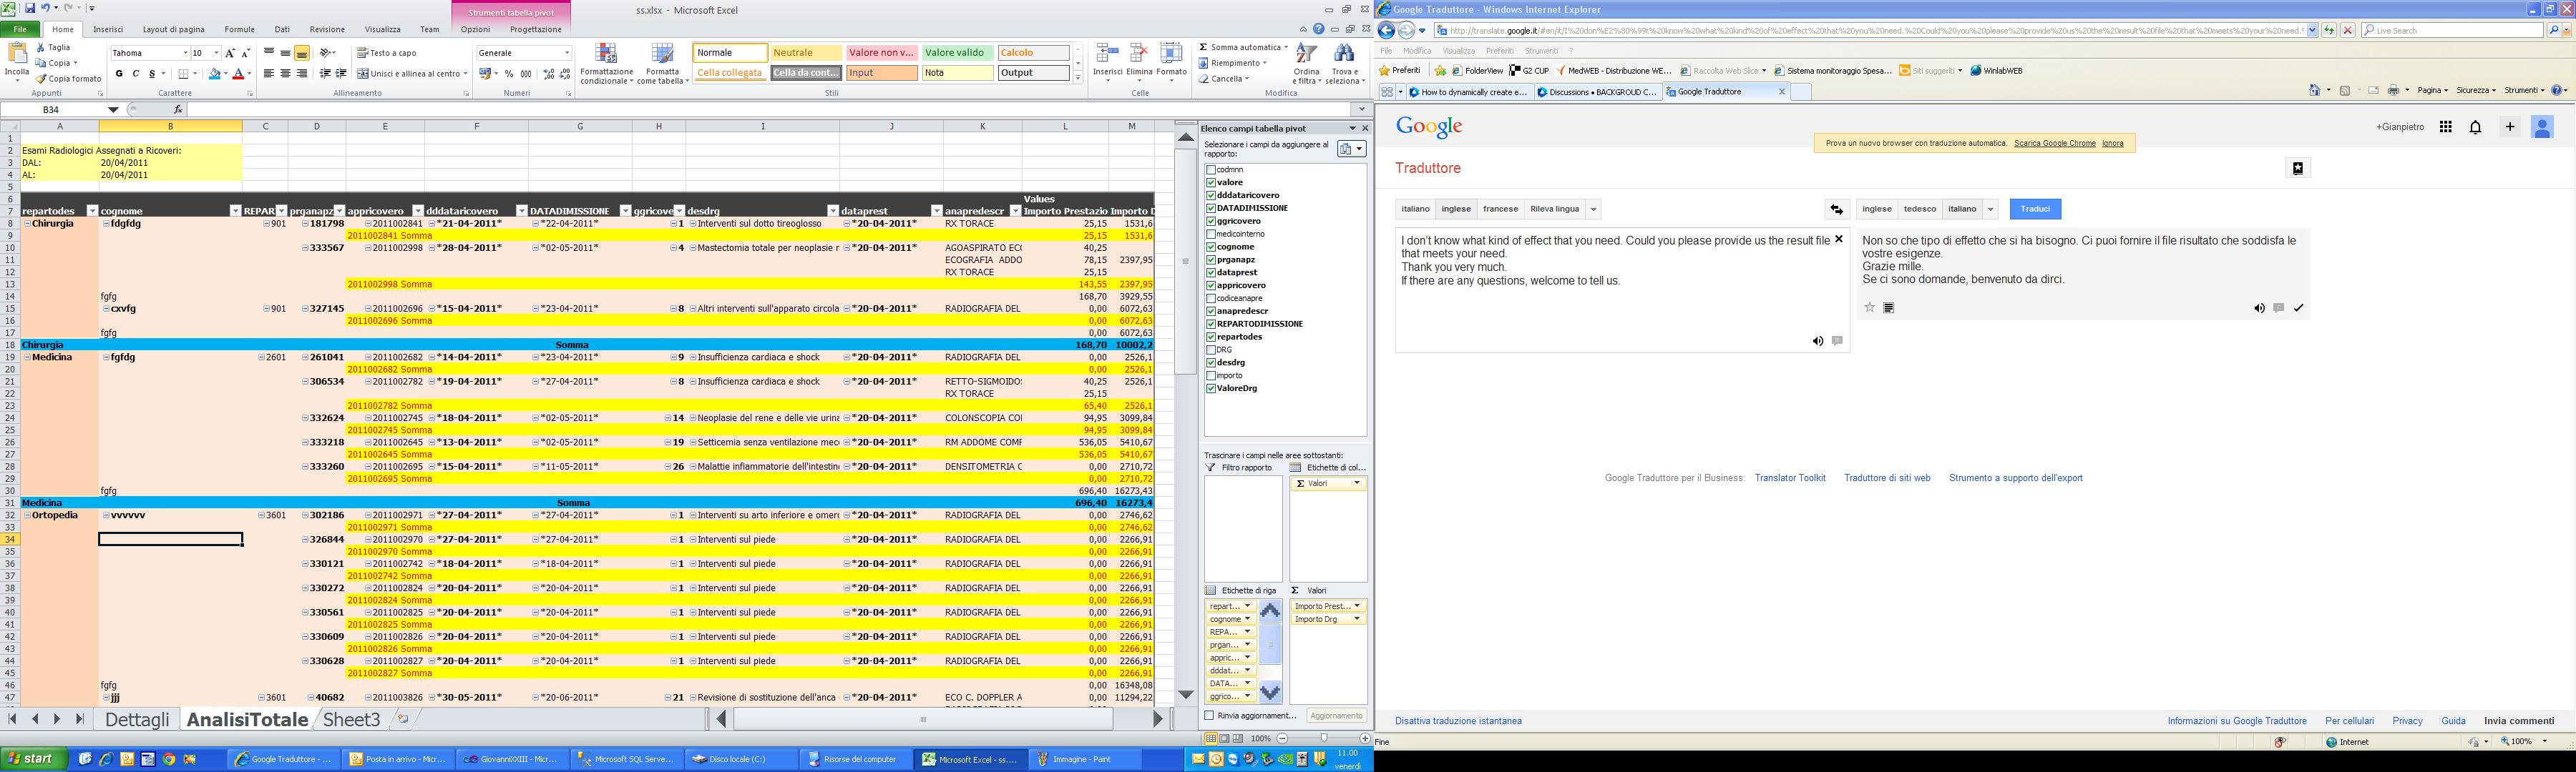Click the Windows start button
Viewport: 2576px width, 772px height.
pos(34,759)
